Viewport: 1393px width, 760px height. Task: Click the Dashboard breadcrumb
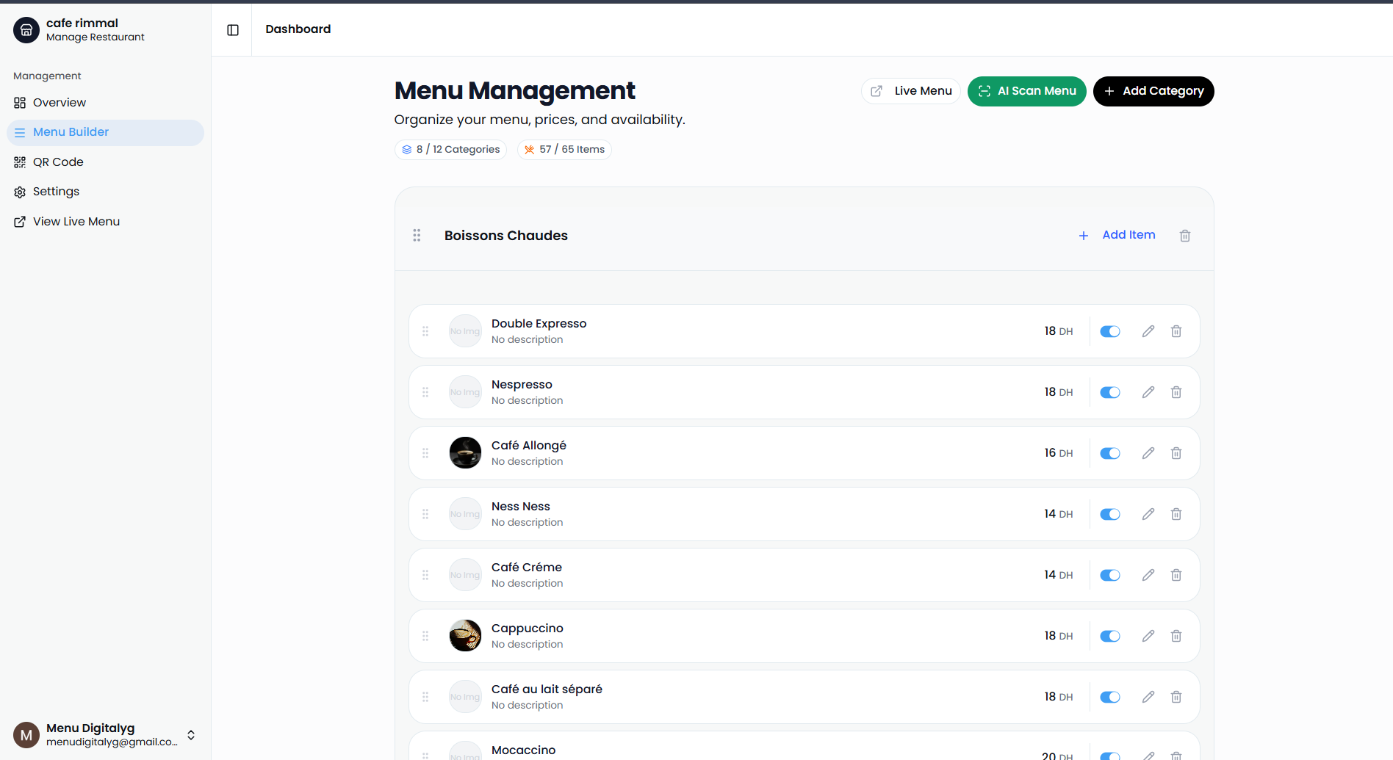[298, 29]
